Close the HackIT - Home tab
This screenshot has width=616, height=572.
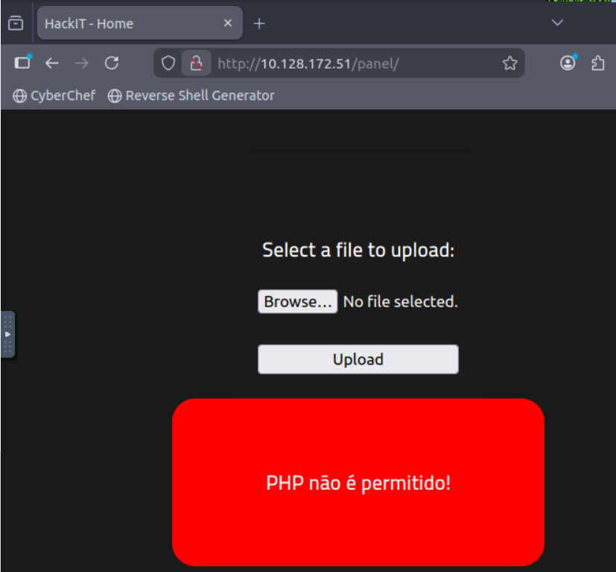pos(227,22)
